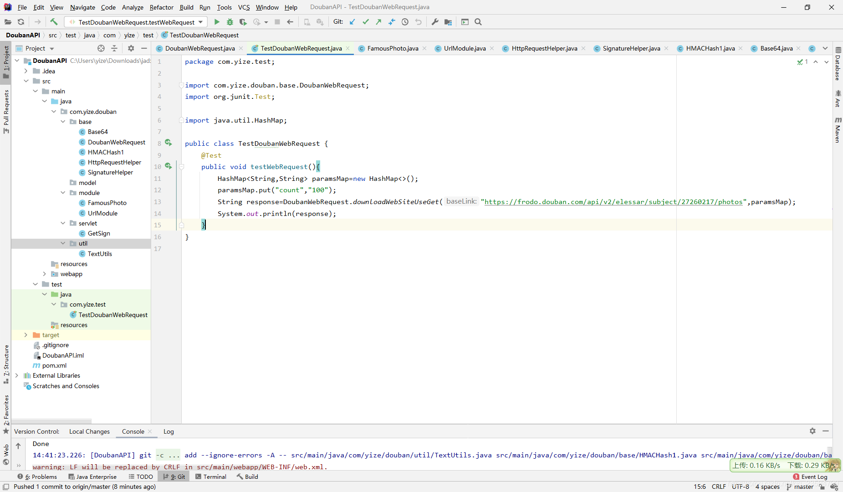
Task: Open the Maven side panel
Action: click(838, 130)
